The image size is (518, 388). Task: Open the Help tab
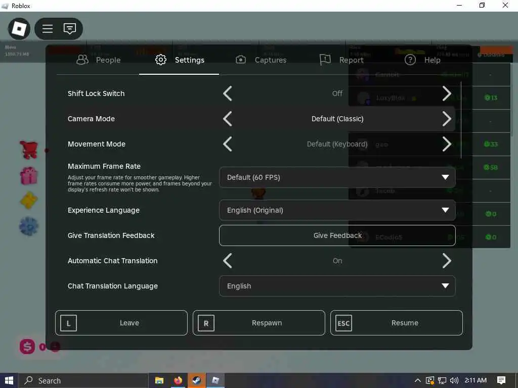click(x=422, y=60)
